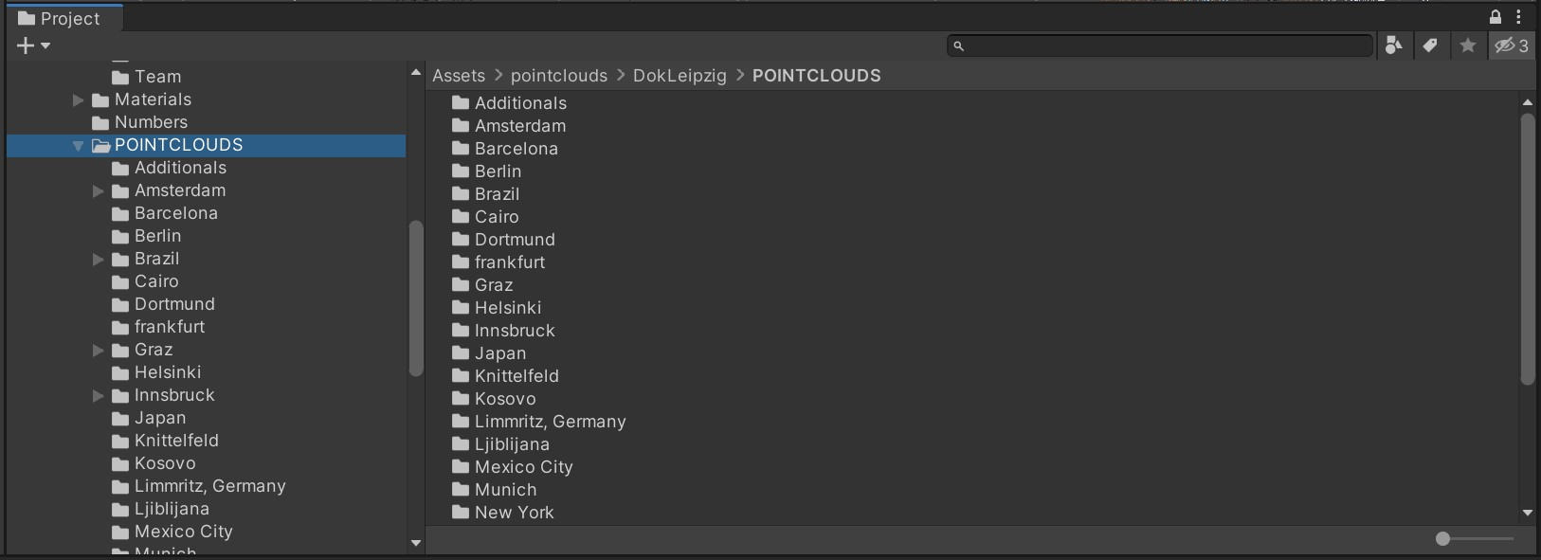This screenshot has height=560, width=1541.
Task: Expand the Innsbruck folder in tree
Action: [99, 396]
